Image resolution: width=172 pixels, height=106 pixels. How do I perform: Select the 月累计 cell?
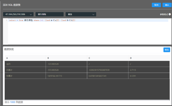tap(25, 70)
